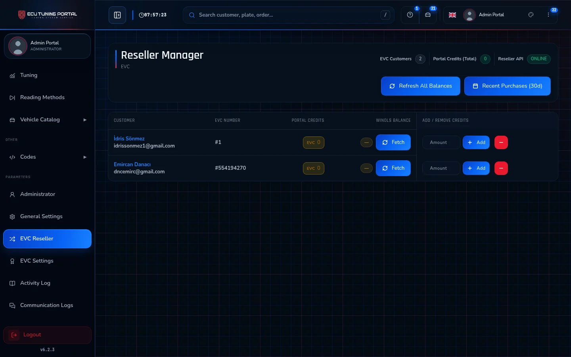Click the EVC 0 credits badge for İdris Sönmez

point(314,142)
